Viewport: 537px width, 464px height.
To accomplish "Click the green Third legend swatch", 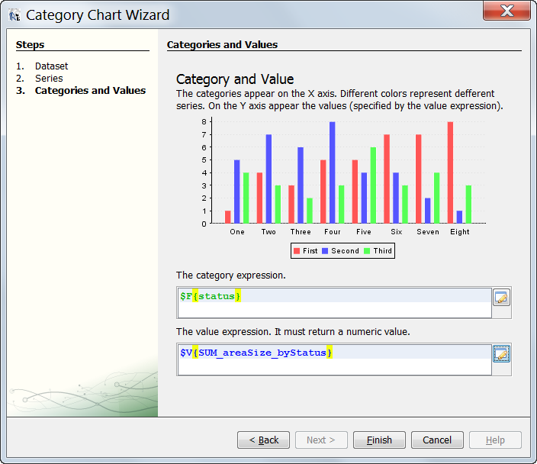I will pyautogui.click(x=367, y=250).
